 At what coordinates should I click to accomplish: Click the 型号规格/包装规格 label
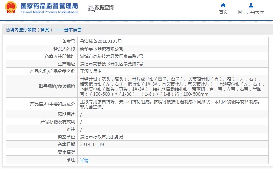(57, 87)
